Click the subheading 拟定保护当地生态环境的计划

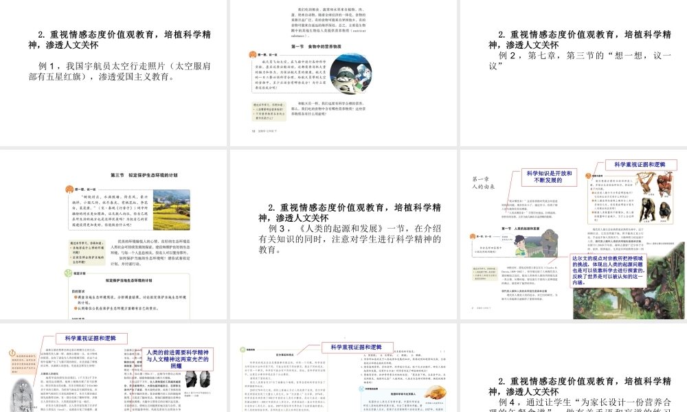(128, 281)
